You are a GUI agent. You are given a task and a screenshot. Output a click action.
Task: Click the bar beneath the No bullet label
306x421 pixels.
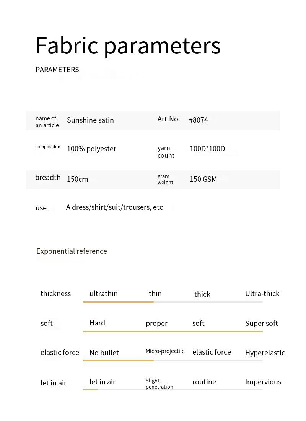[x=173, y=360]
